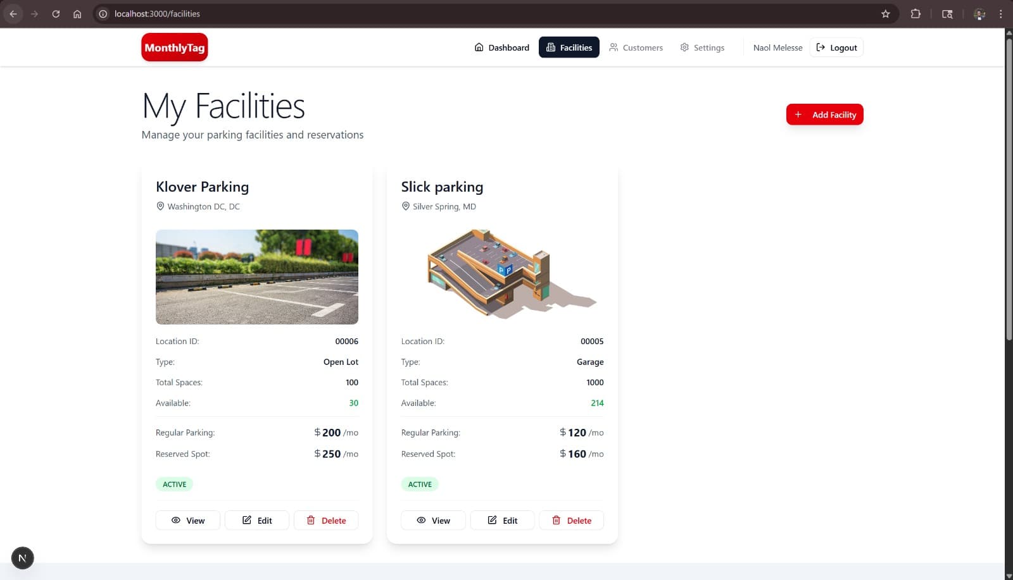Go back with the browser back arrow
The width and height of the screenshot is (1013, 580).
(13, 14)
